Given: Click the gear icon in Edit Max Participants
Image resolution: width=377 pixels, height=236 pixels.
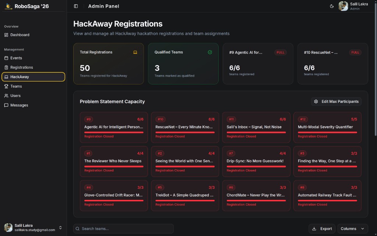Looking at the screenshot, I should coord(316,102).
